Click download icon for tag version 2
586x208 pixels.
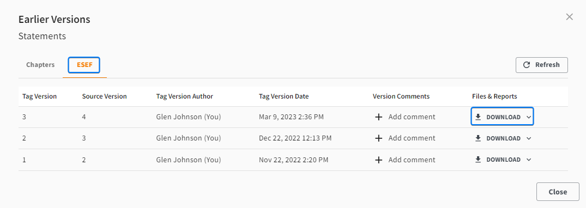point(478,138)
